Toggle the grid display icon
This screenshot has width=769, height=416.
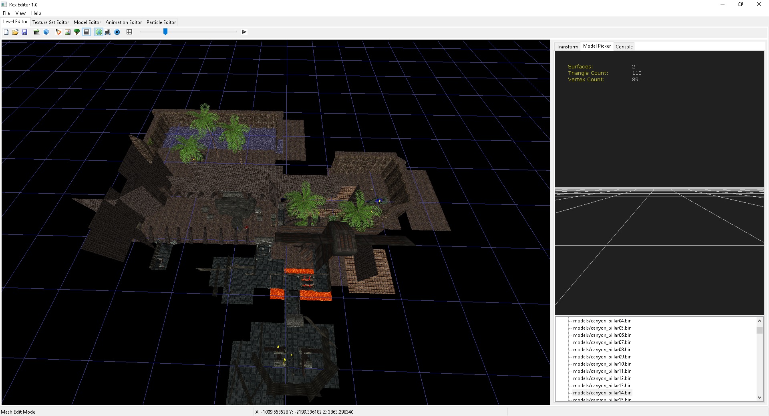click(129, 32)
